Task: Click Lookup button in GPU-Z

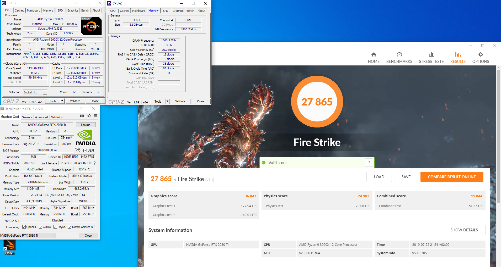Action: 86,125
